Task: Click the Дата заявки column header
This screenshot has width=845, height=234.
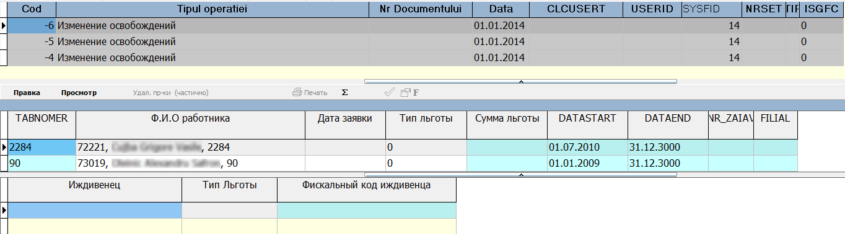Action: pos(345,125)
